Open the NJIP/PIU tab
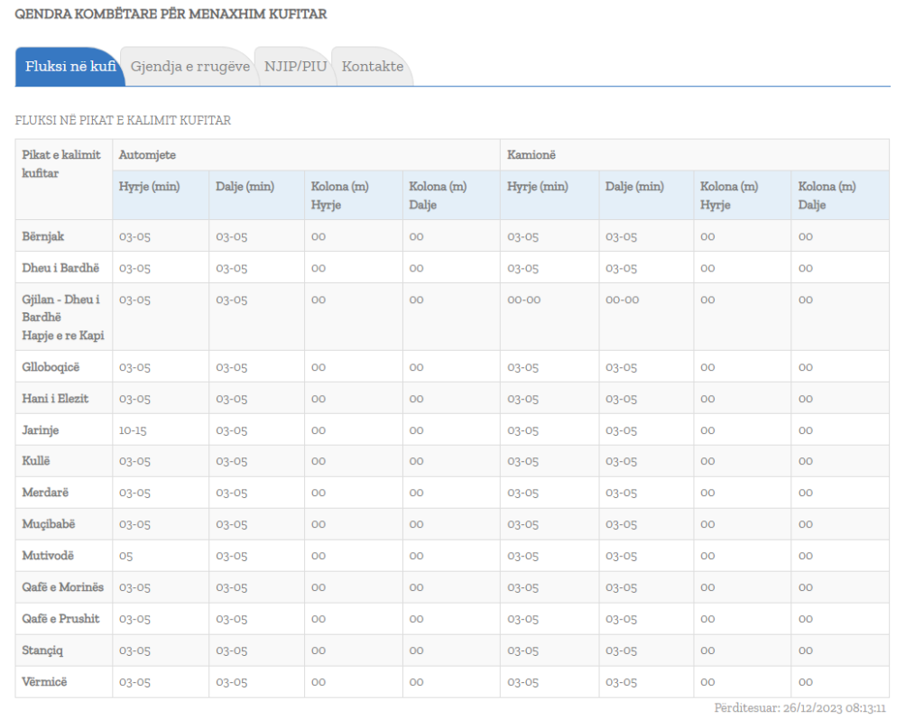This screenshot has width=924, height=719. click(295, 67)
